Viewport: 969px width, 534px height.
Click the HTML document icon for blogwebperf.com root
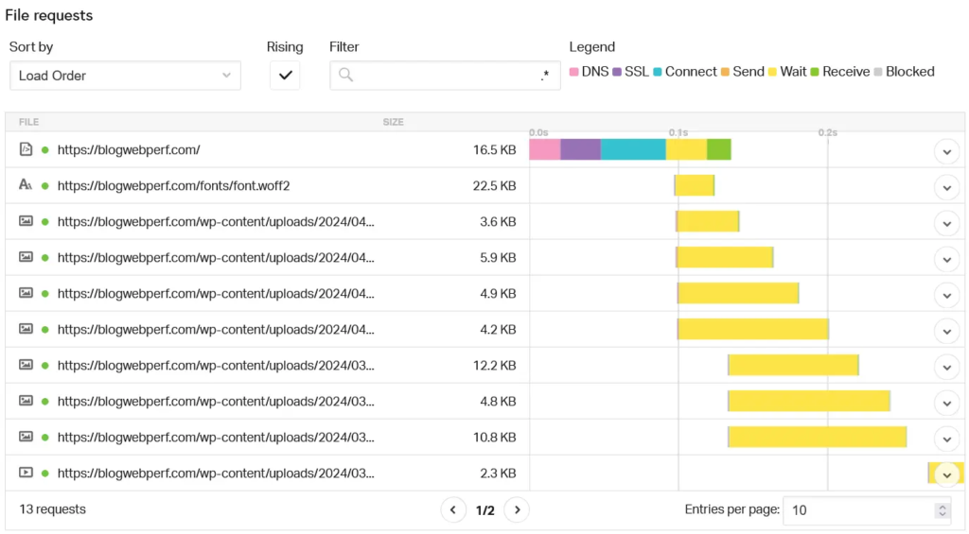pyautogui.click(x=26, y=149)
